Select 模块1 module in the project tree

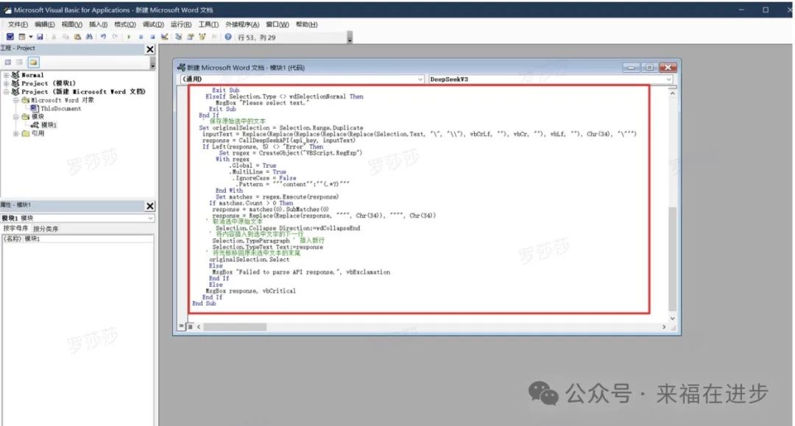click(49, 124)
